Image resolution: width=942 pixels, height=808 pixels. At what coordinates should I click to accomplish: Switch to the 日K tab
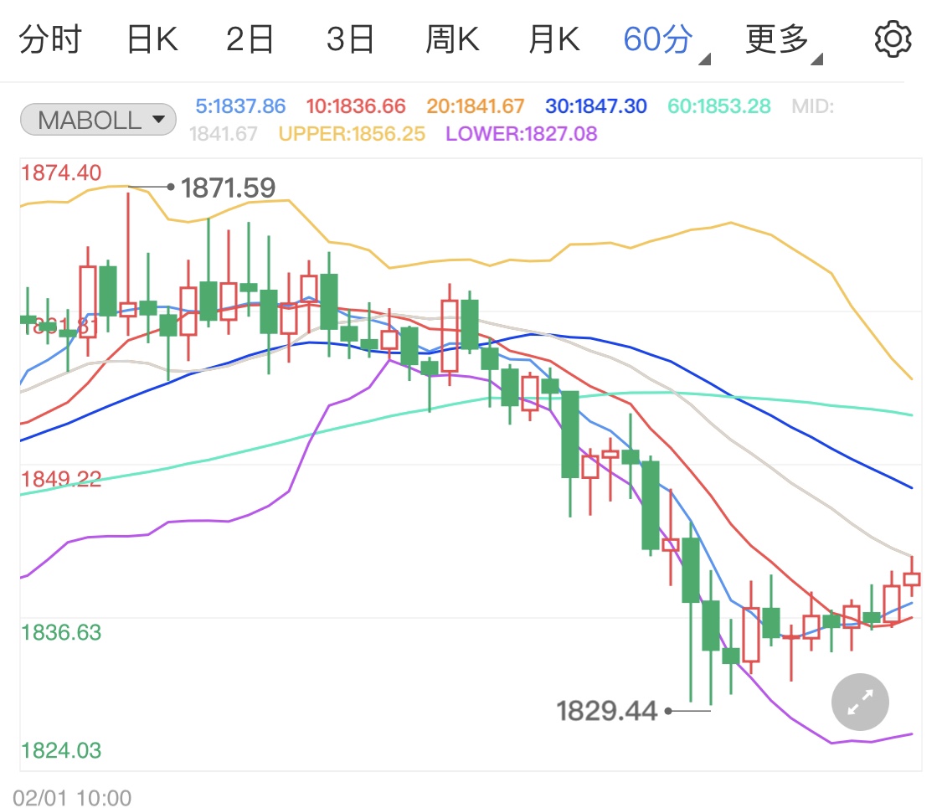tap(152, 39)
